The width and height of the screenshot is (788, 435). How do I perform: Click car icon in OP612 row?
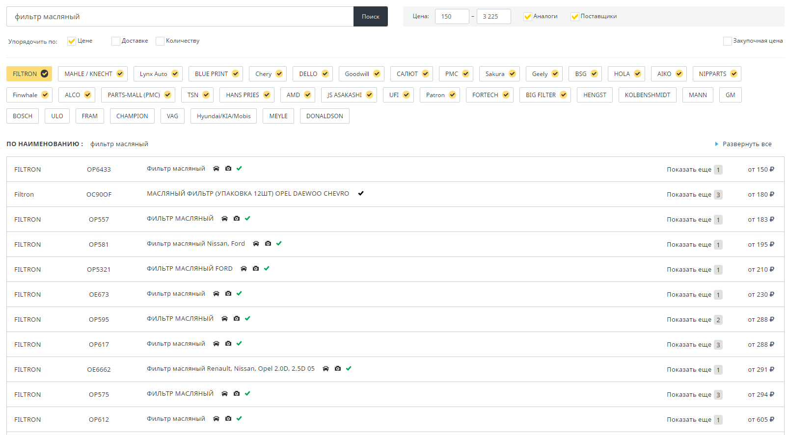[x=216, y=419]
